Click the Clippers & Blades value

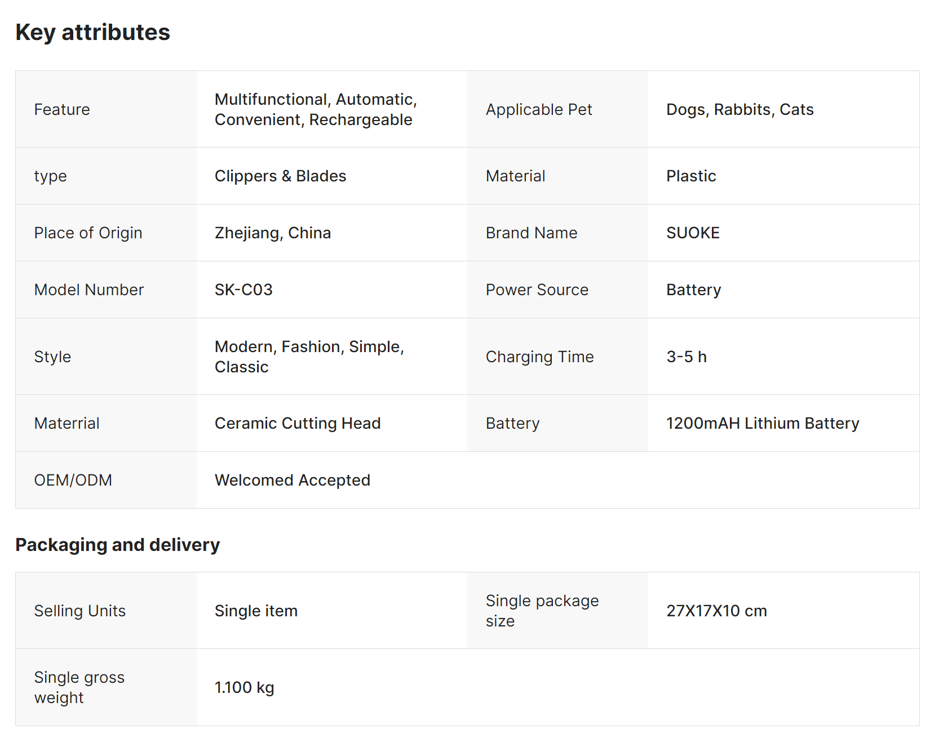280,176
